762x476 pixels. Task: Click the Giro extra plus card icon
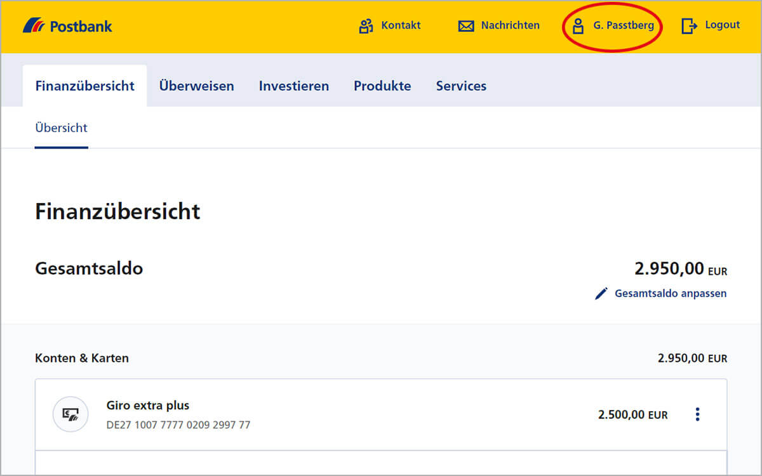[70, 414]
